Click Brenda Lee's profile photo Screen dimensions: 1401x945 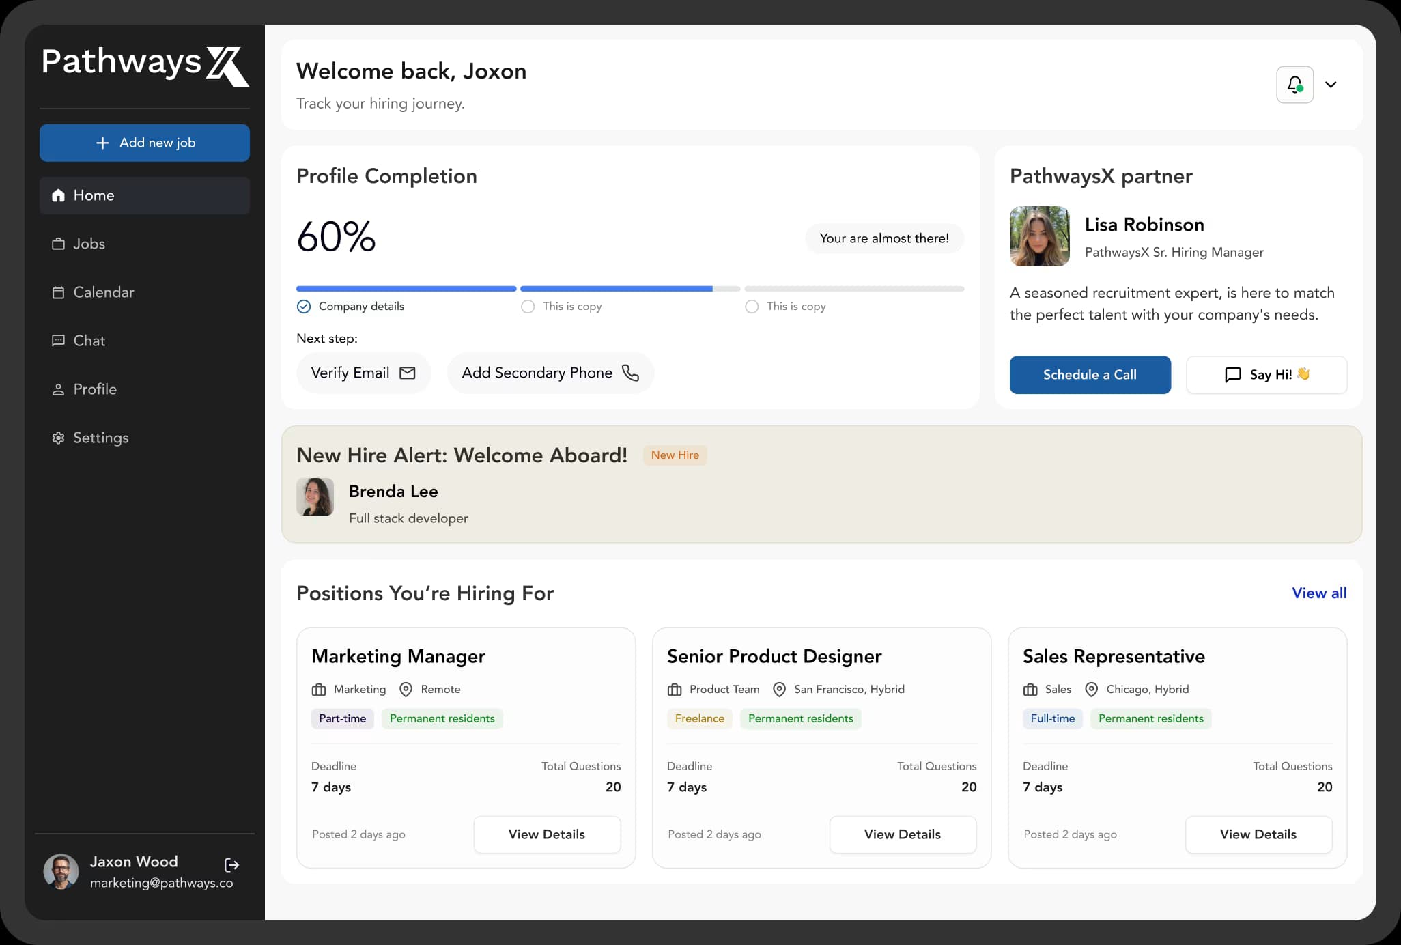click(315, 497)
